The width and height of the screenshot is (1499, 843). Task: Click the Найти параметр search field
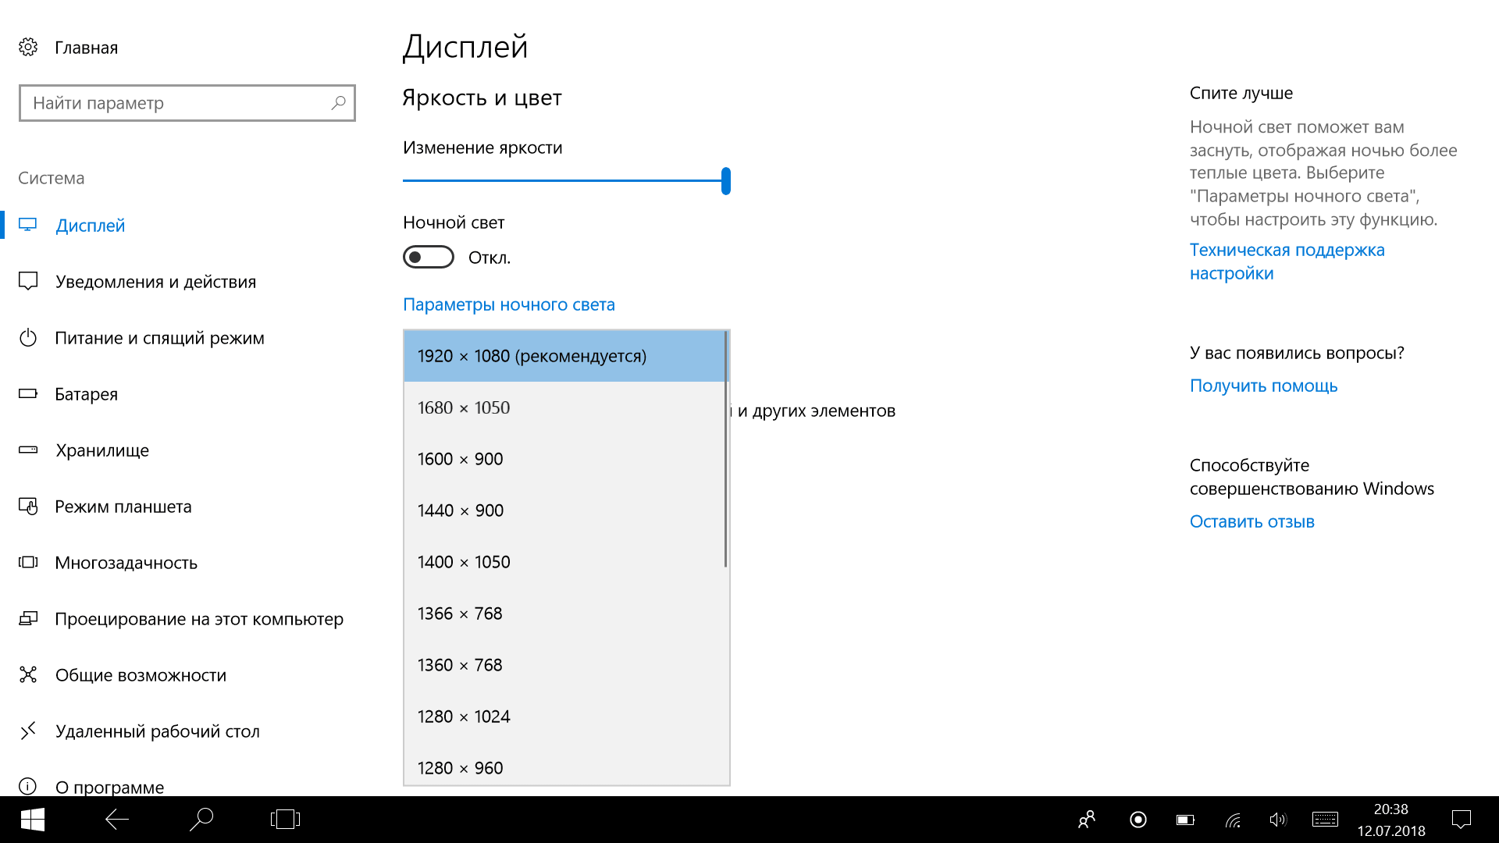coord(176,103)
